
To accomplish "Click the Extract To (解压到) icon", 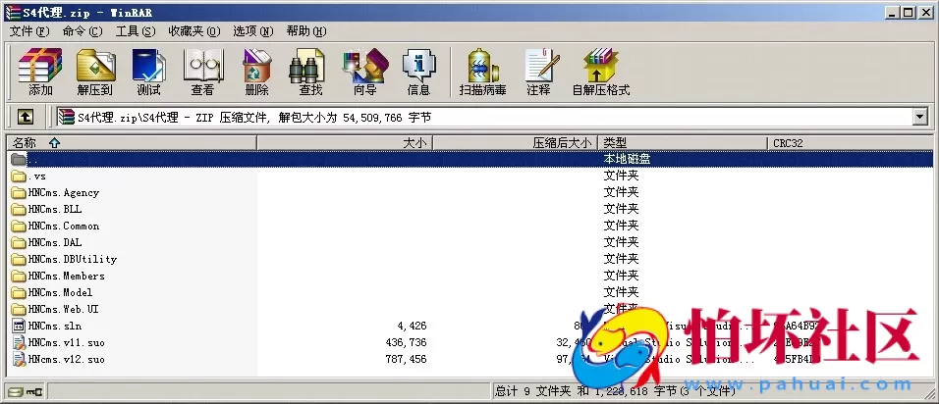I will point(95,73).
